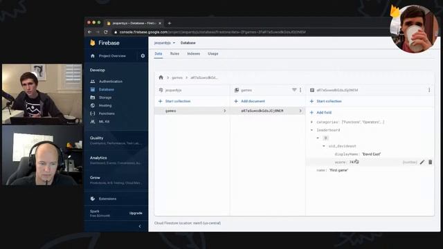Start collection in document panel
The width and height of the screenshot is (443, 249).
[325, 101]
